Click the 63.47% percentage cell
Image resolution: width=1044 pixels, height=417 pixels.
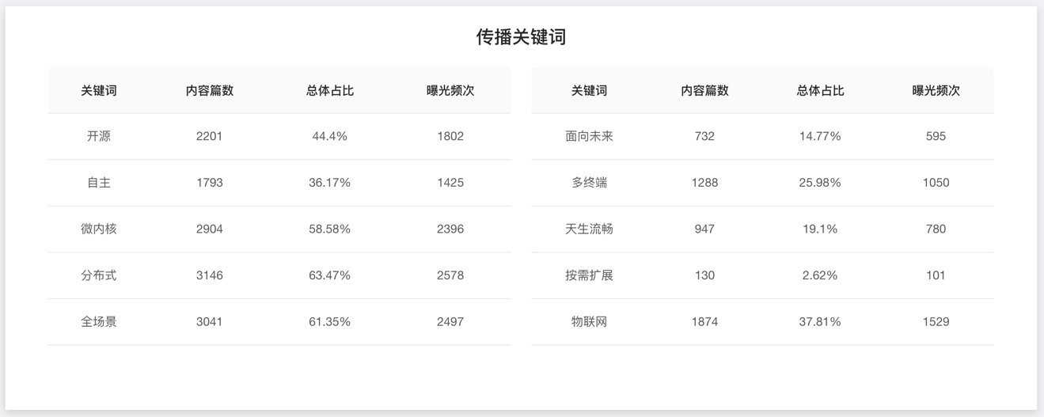click(329, 275)
